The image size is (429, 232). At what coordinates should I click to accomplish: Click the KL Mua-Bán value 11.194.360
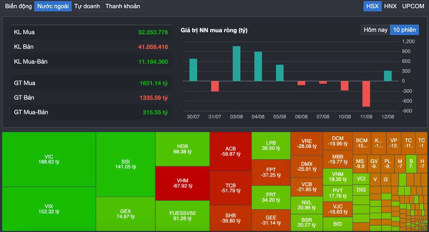click(x=153, y=62)
